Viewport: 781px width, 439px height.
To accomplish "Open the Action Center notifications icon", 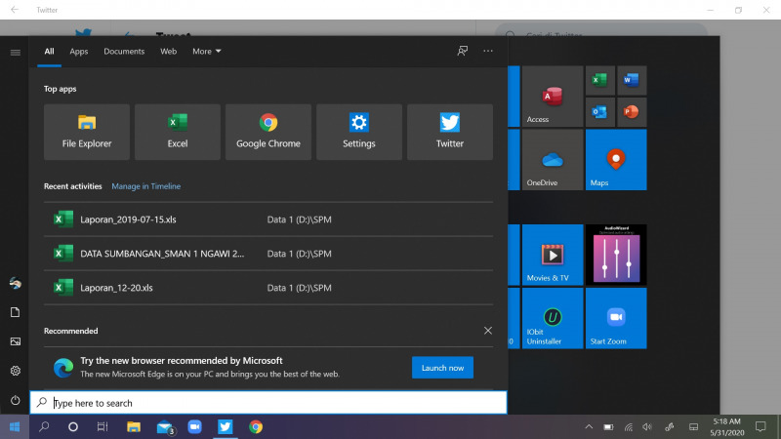I will pyautogui.click(x=760, y=426).
